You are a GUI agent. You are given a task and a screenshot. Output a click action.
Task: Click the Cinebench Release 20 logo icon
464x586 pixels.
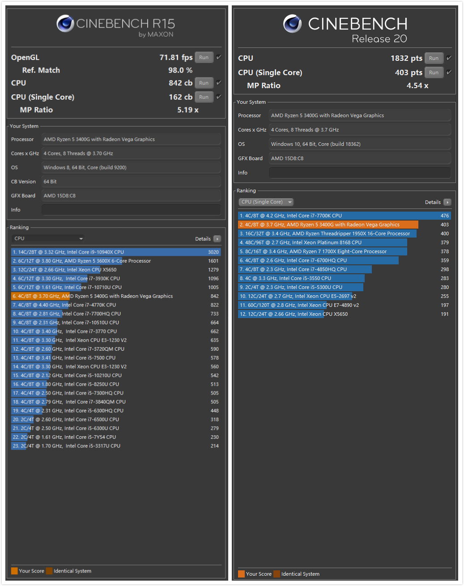pos(293,24)
